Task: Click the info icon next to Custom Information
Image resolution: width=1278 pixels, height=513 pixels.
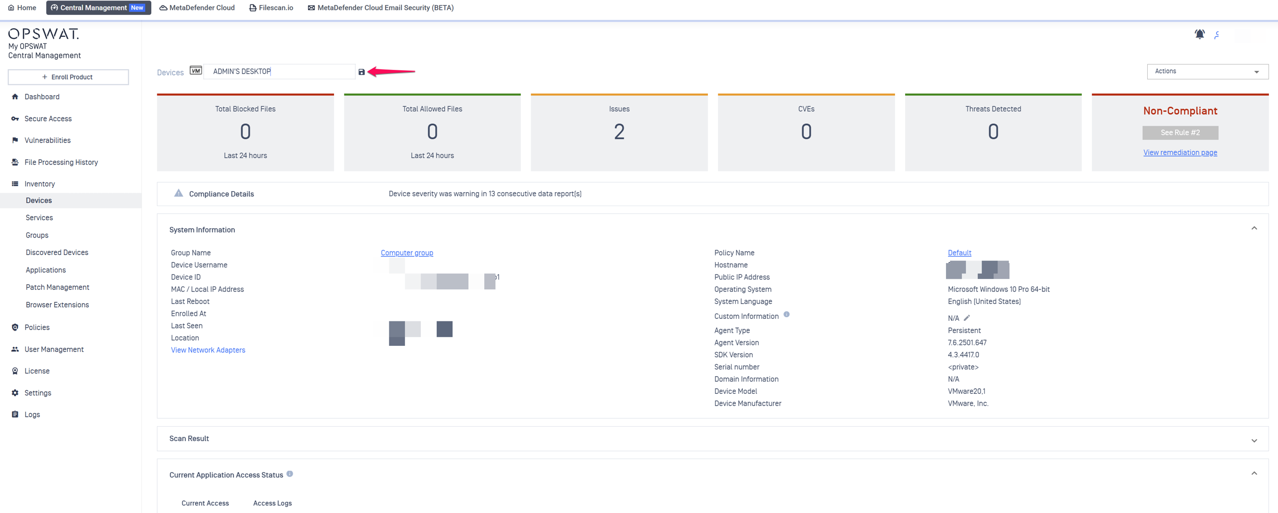Action: 786,314
